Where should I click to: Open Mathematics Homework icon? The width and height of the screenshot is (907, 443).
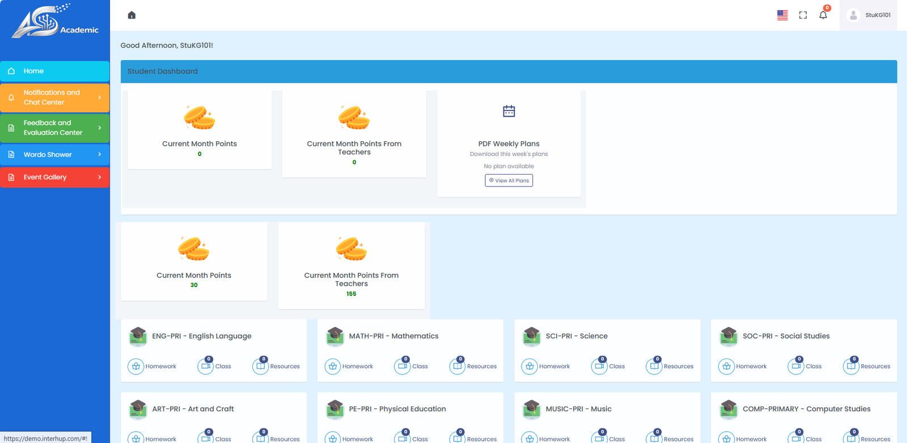(333, 366)
